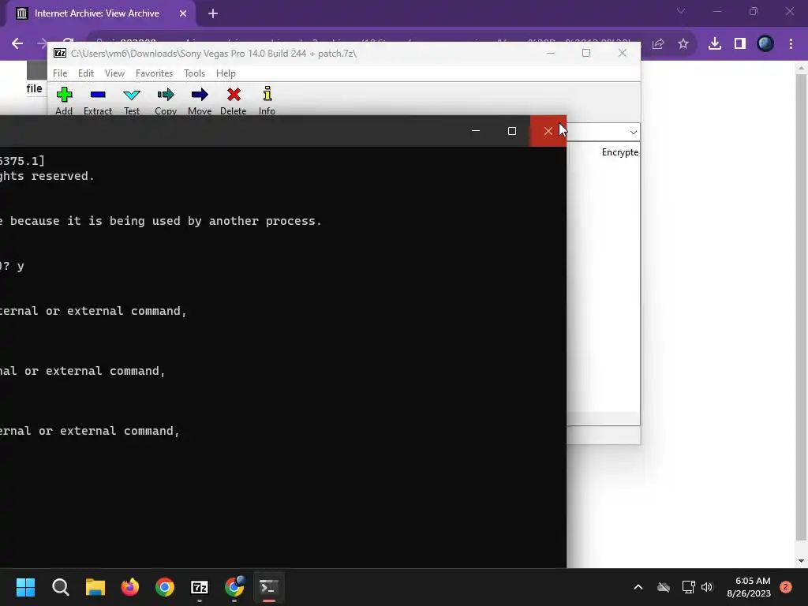Open network settings tray icon
Screen dimensions: 808x606
(x=688, y=587)
